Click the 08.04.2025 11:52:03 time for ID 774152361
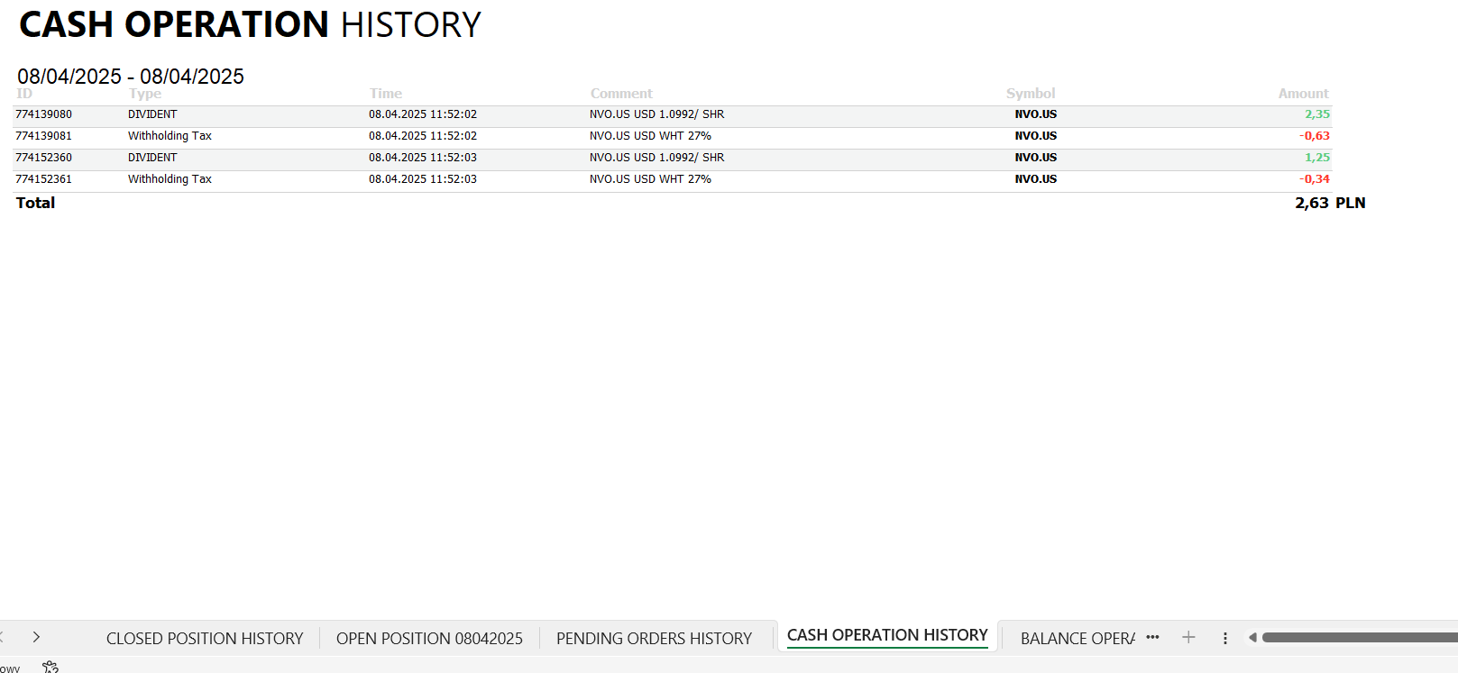 coord(422,179)
